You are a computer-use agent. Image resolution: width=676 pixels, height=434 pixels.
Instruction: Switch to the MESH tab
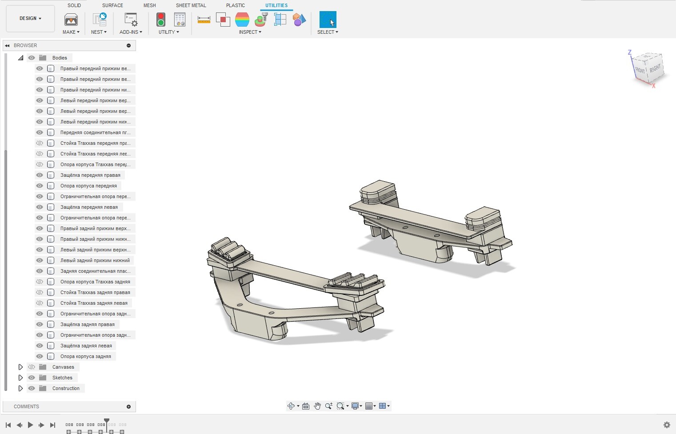click(x=149, y=5)
